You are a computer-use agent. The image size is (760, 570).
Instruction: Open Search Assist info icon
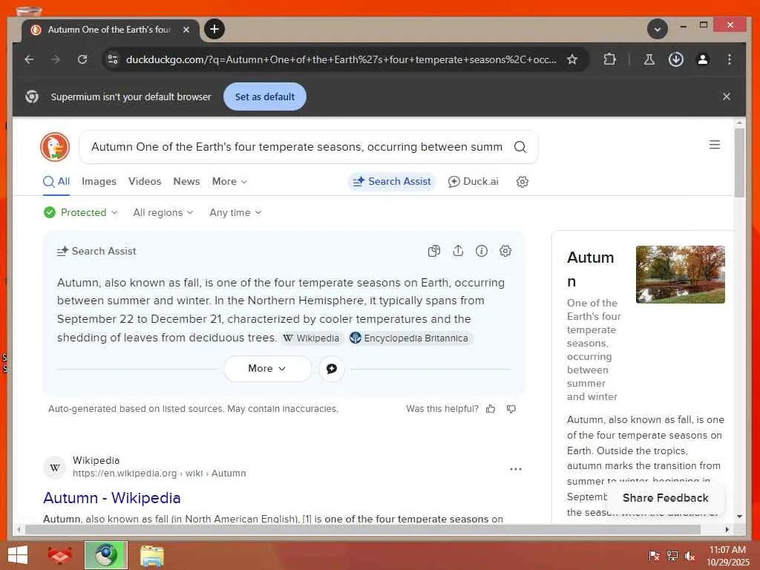[x=481, y=251]
